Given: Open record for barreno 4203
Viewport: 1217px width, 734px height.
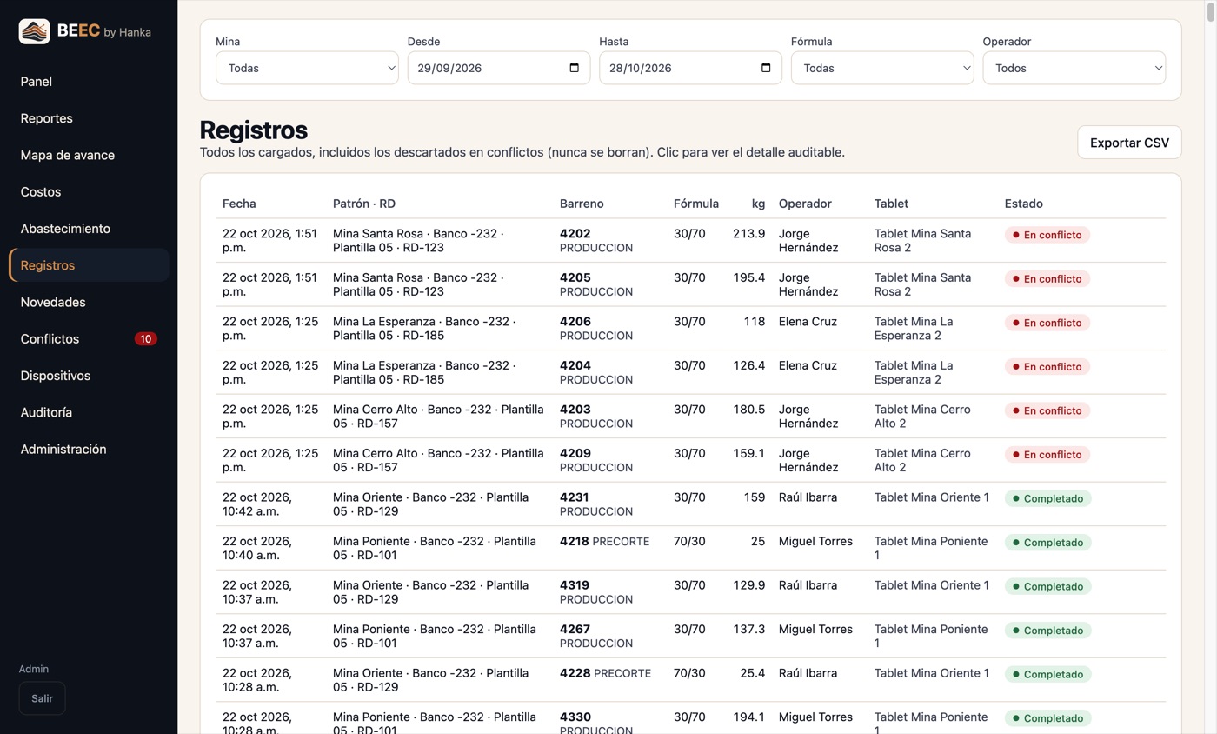Looking at the screenshot, I should [x=691, y=416].
